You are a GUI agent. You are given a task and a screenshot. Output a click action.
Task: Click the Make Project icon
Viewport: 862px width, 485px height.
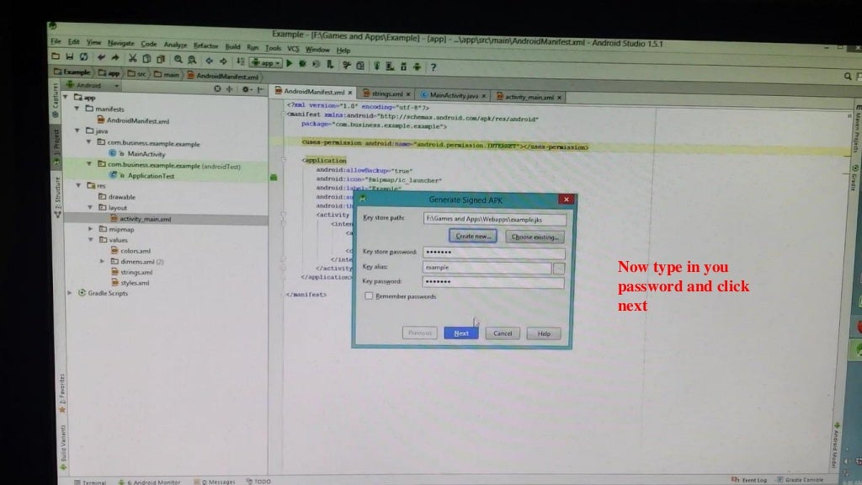pos(240,61)
